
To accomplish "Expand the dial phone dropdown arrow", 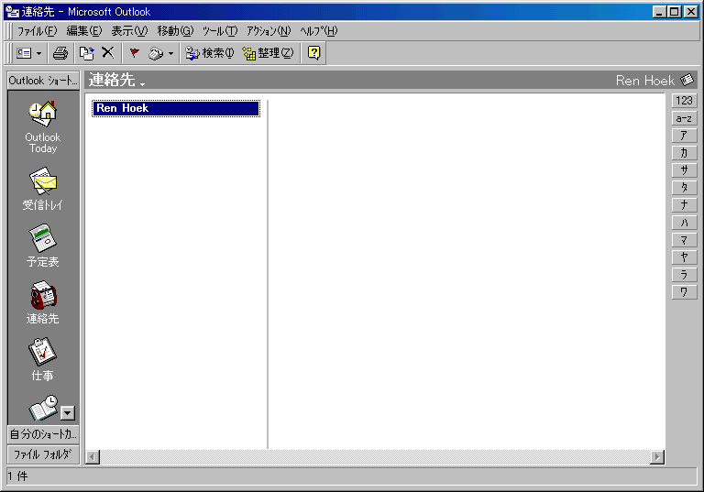I will tap(170, 53).
